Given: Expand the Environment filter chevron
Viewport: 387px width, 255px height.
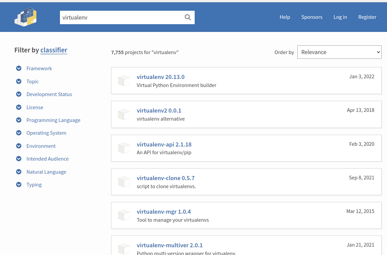Looking at the screenshot, I should [19, 146].
